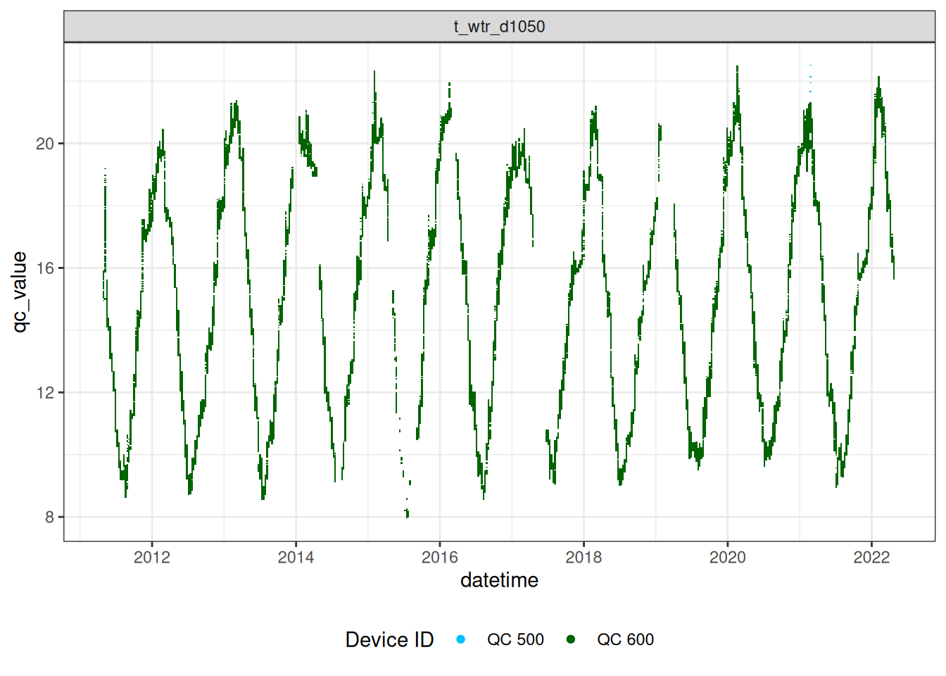Click the 2018 x-axis tick label

tap(584, 558)
